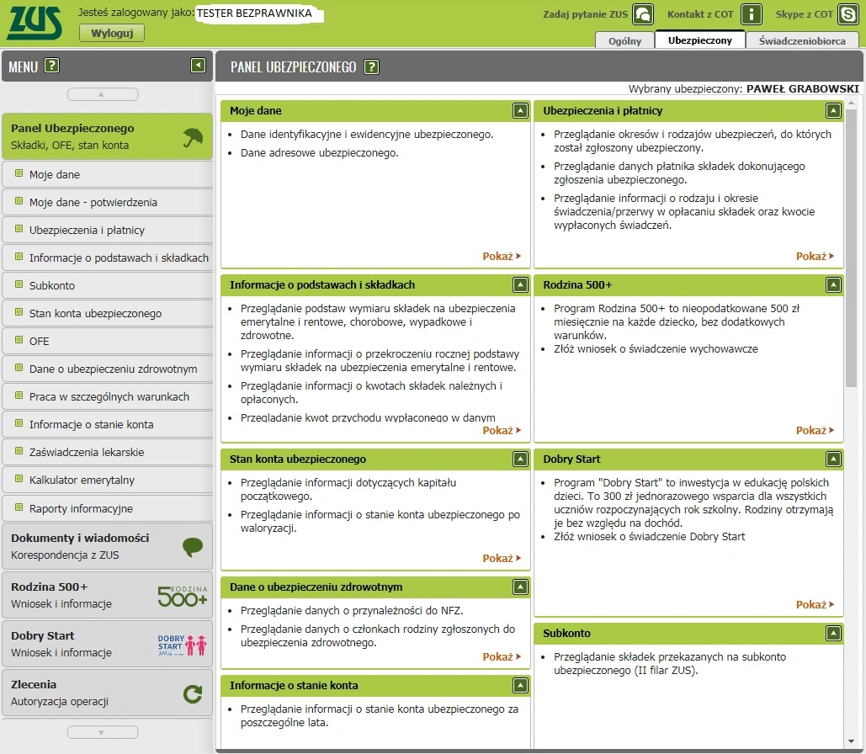Collapse the Subkonto card

pos(833,634)
